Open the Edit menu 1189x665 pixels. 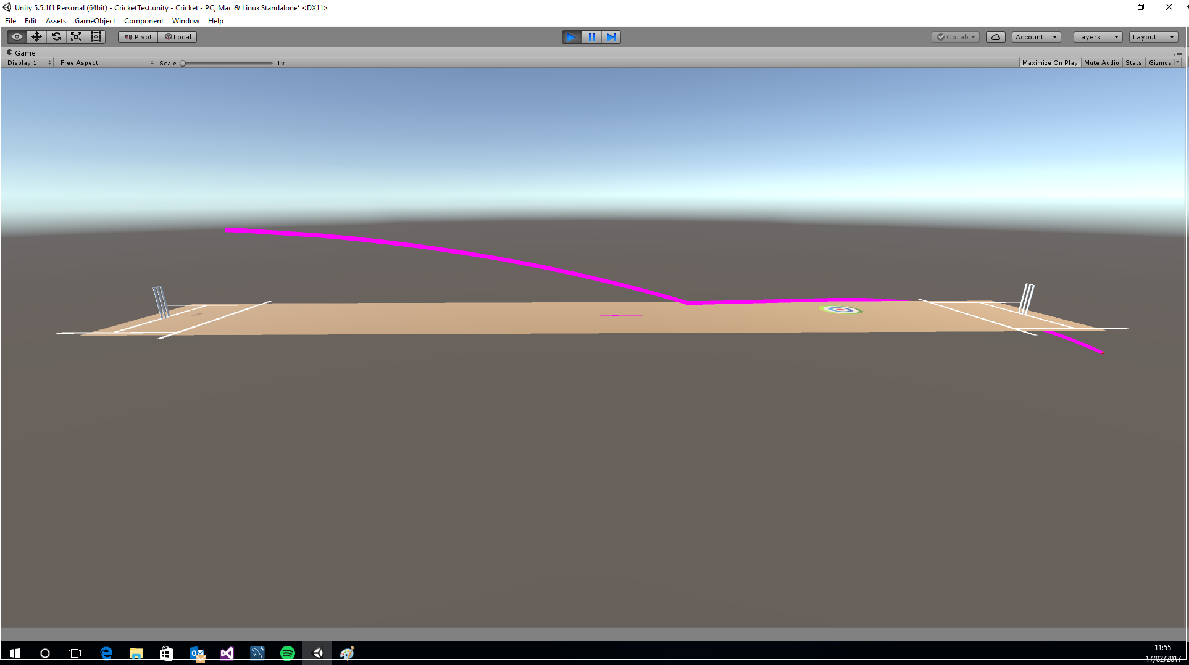(x=31, y=21)
